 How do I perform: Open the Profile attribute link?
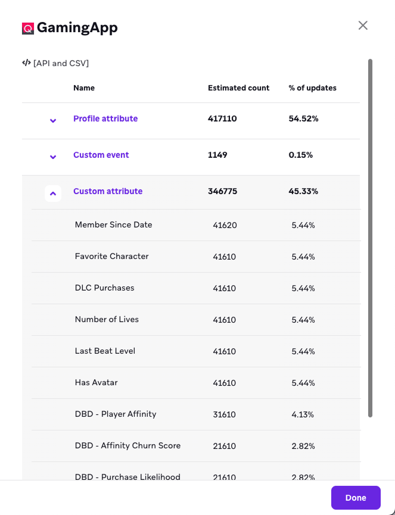click(105, 118)
